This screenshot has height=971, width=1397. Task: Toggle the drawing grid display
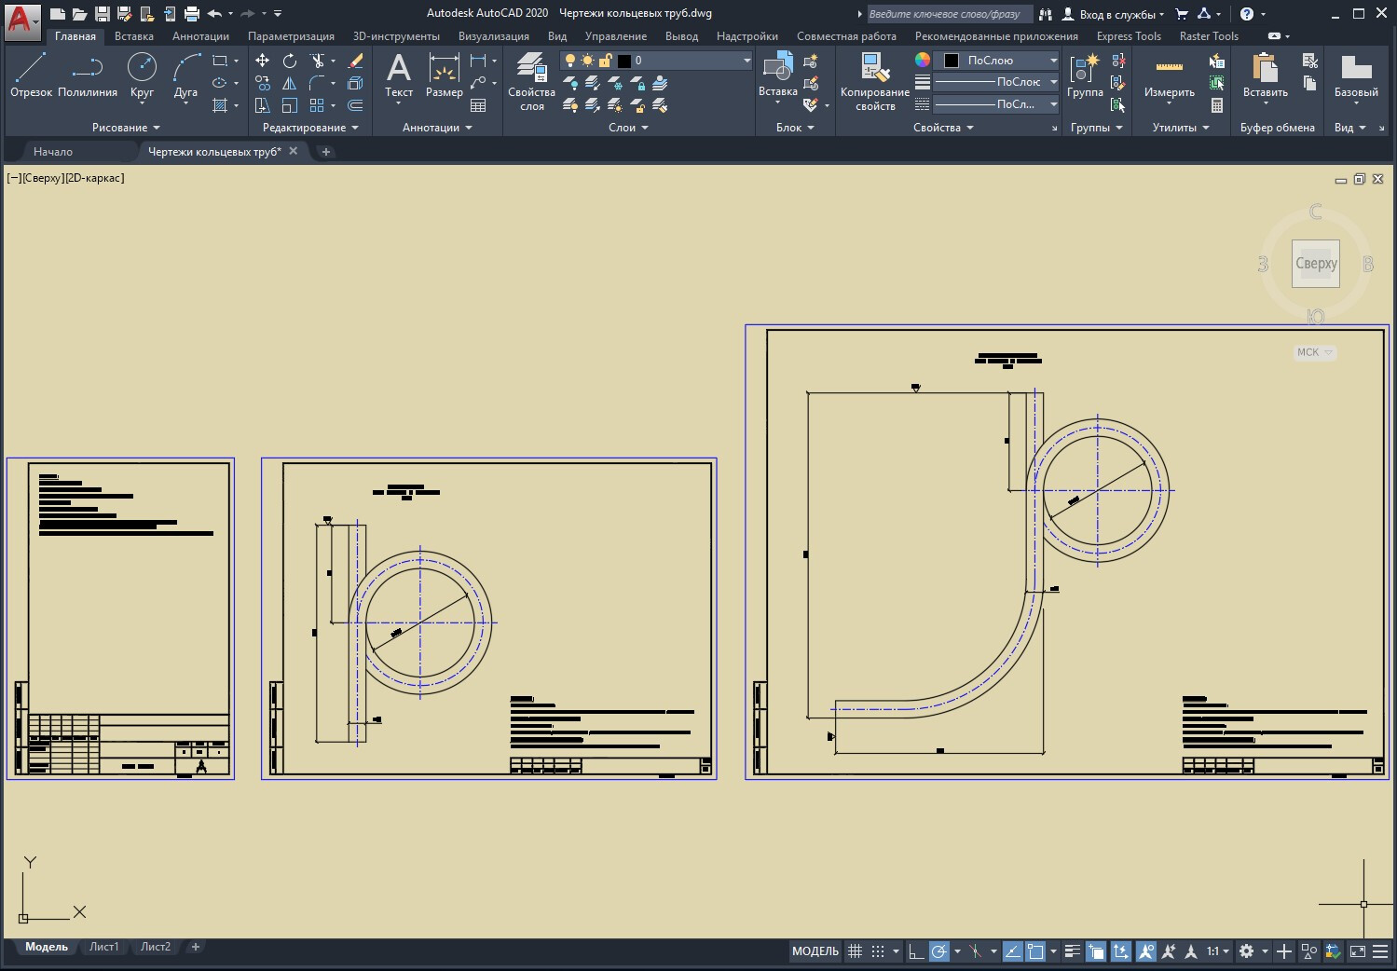pos(855,951)
